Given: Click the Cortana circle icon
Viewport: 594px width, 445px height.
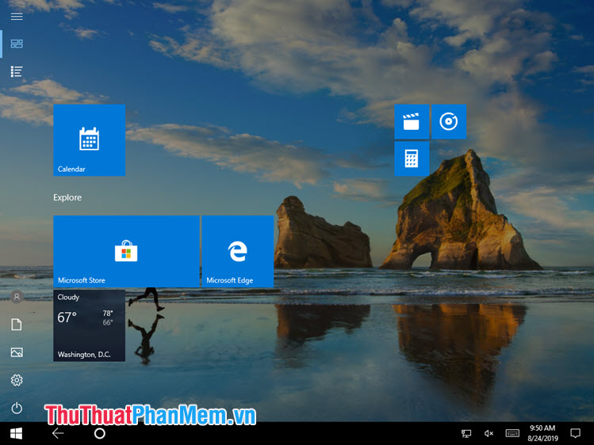Looking at the screenshot, I should [100, 433].
